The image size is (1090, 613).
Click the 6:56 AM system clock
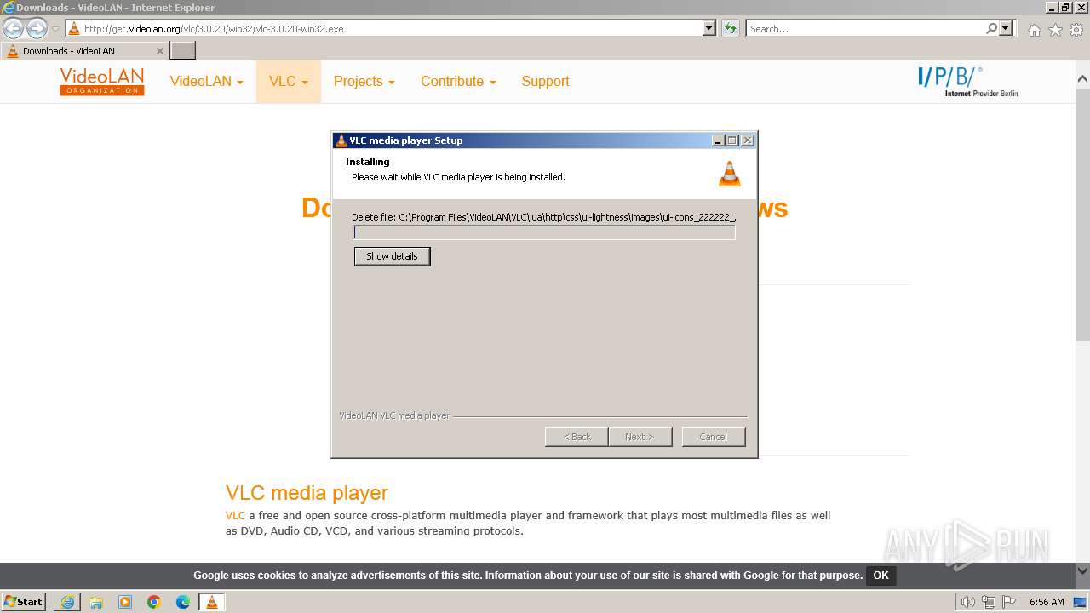[1047, 602]
